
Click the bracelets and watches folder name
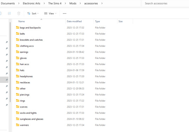[31, 40]
